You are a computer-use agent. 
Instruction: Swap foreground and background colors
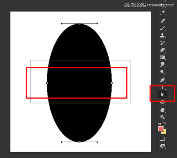tap(164, 123)
